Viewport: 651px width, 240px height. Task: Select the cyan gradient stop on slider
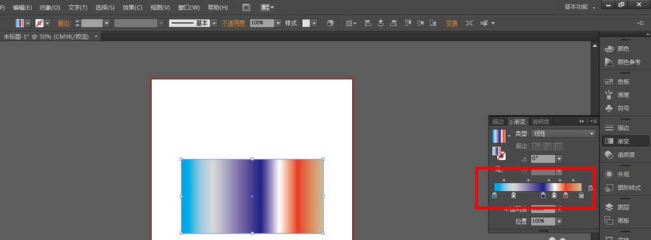(494, 195)
